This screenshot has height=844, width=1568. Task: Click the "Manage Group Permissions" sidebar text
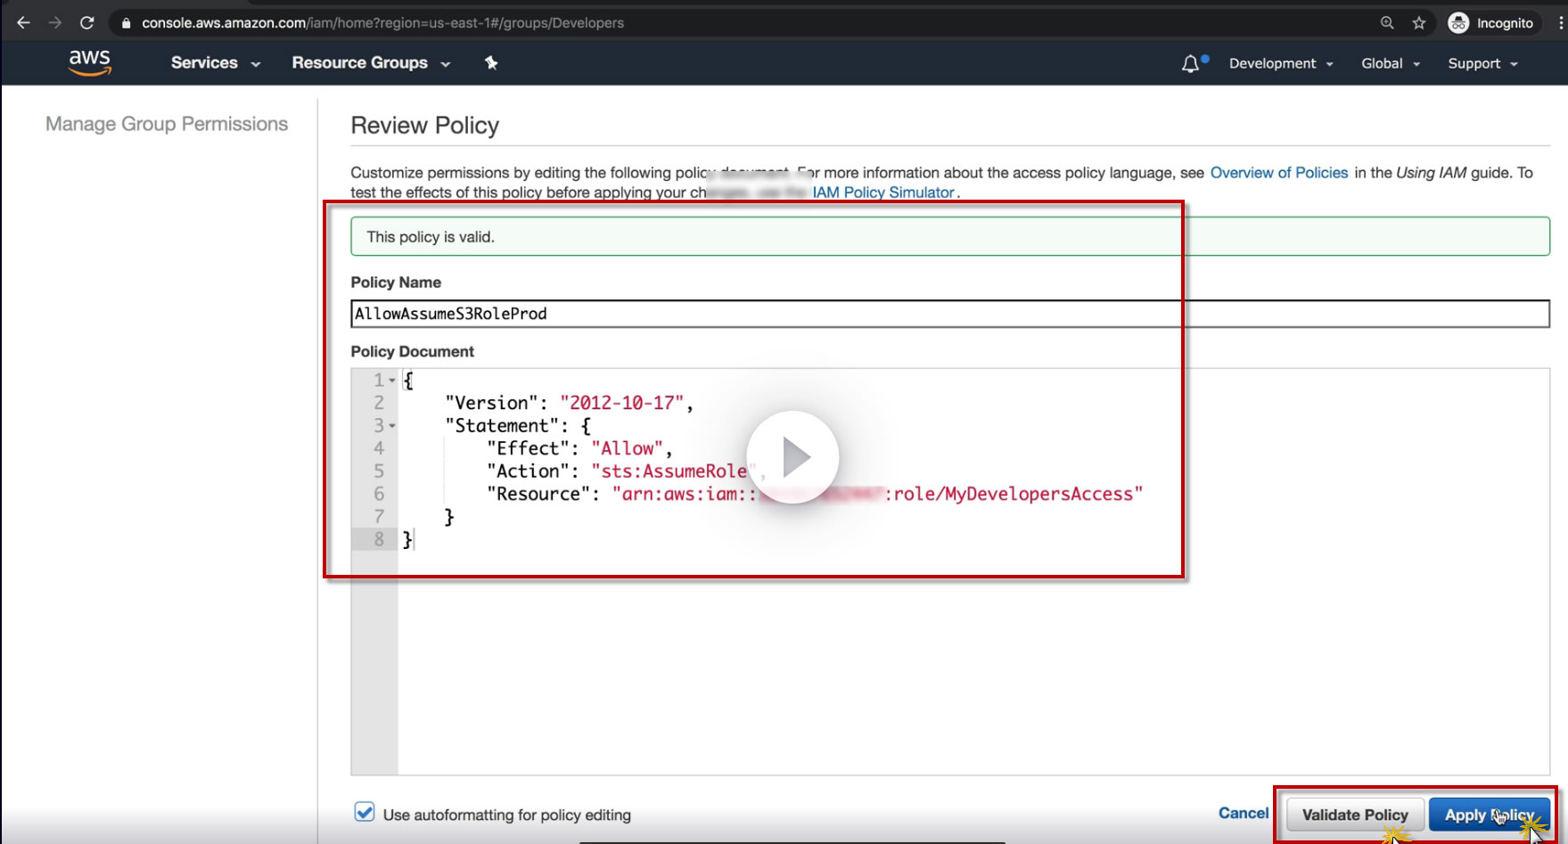167,124
